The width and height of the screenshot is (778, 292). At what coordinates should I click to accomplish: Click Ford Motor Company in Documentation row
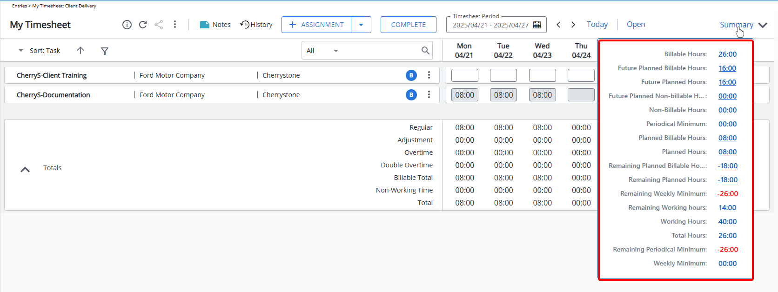[x=172, y=95]
